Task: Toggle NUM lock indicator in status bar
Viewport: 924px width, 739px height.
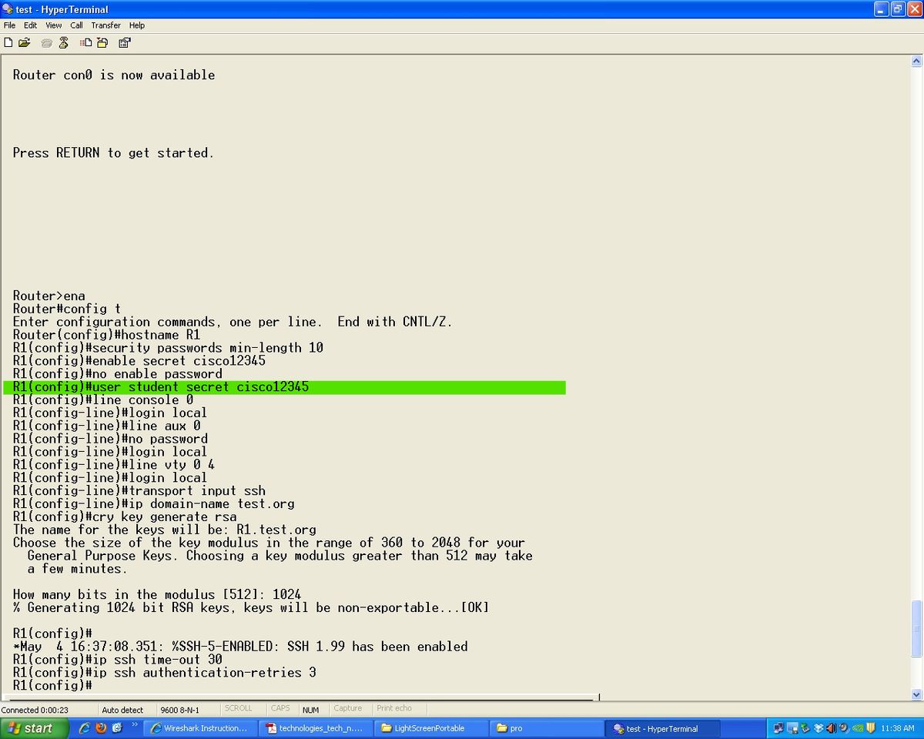Action: tap(311, 708)
